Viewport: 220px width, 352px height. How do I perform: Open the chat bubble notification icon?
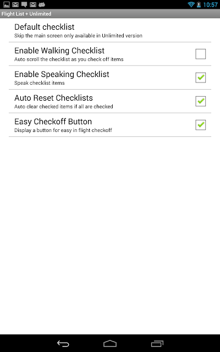click(24, 4)
